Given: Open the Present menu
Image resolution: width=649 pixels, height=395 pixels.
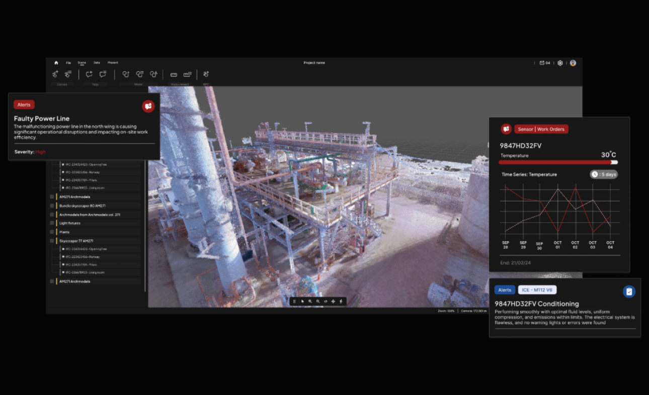Looking at the screenshot, I should point(113,63).
